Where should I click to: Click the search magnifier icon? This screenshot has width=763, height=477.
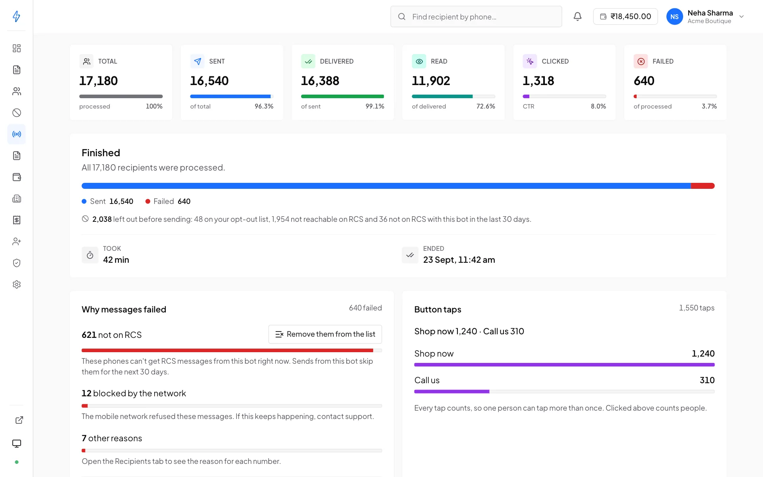tap(402, 17)
